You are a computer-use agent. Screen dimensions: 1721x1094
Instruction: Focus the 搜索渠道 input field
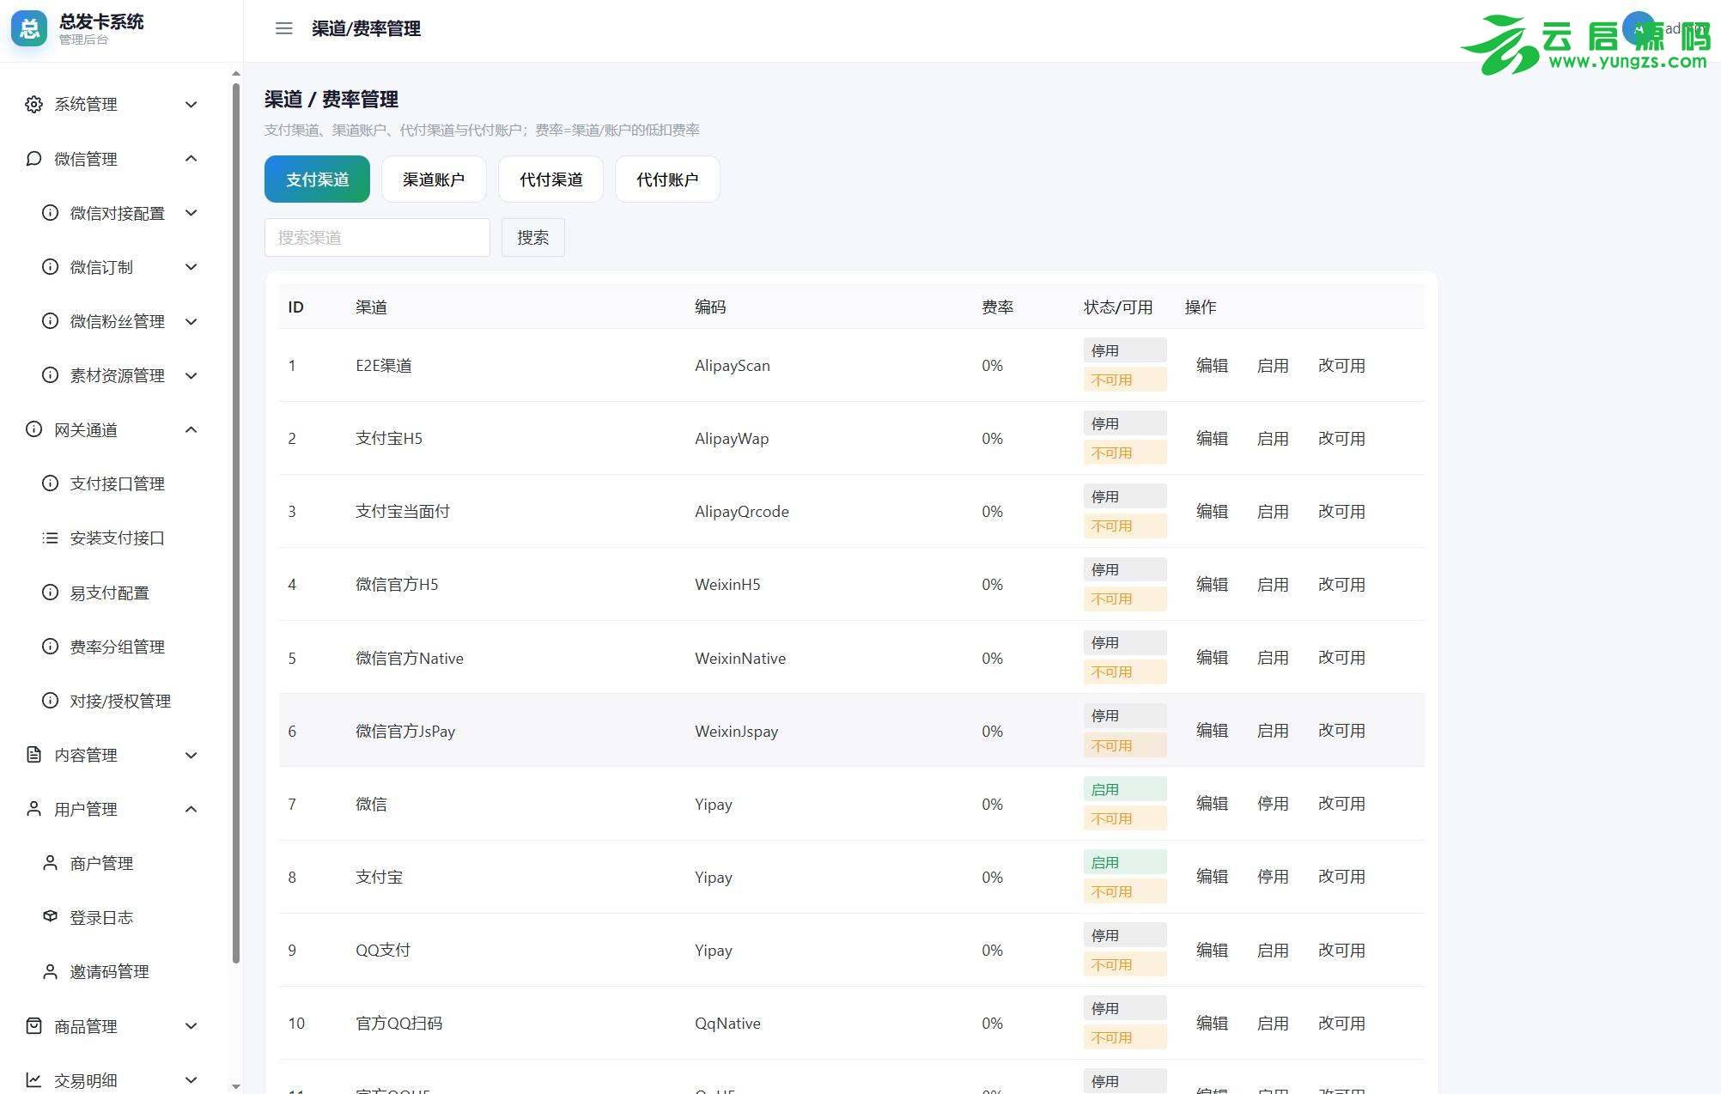point(377,237)
